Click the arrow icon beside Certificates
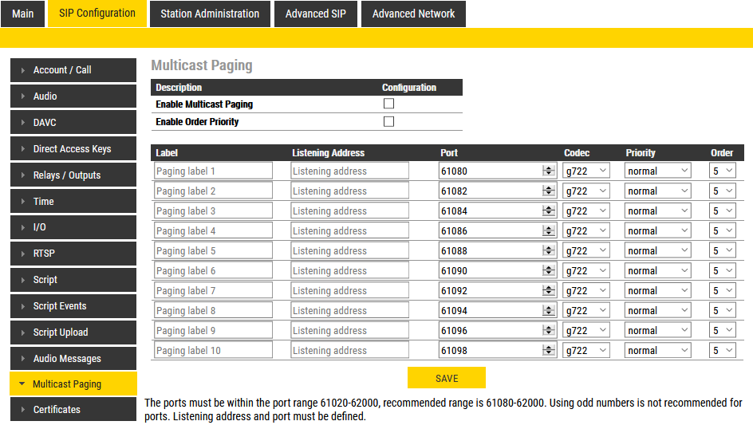This screenshot has height=425, width=753. click(x=22, y=410)
